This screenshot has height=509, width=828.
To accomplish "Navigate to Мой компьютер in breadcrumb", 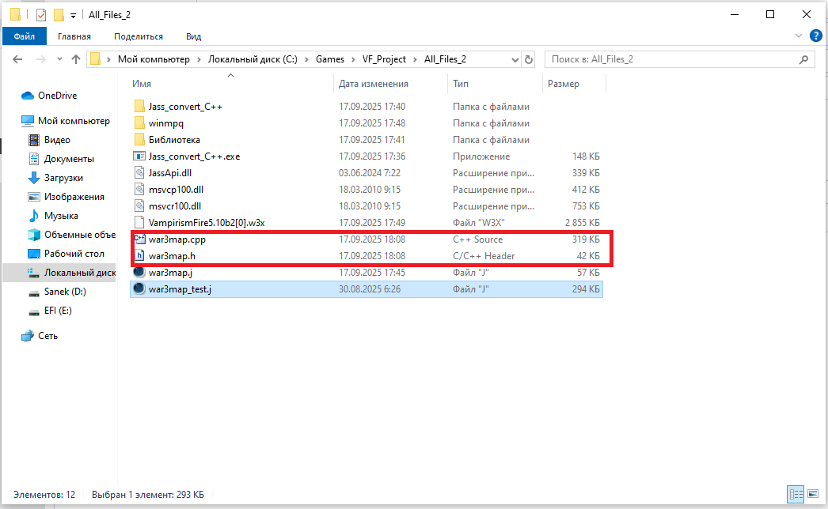I will click(x=154, y=59).
